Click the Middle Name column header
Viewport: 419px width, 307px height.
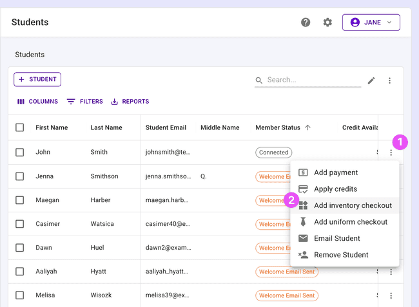pos(220,127)
